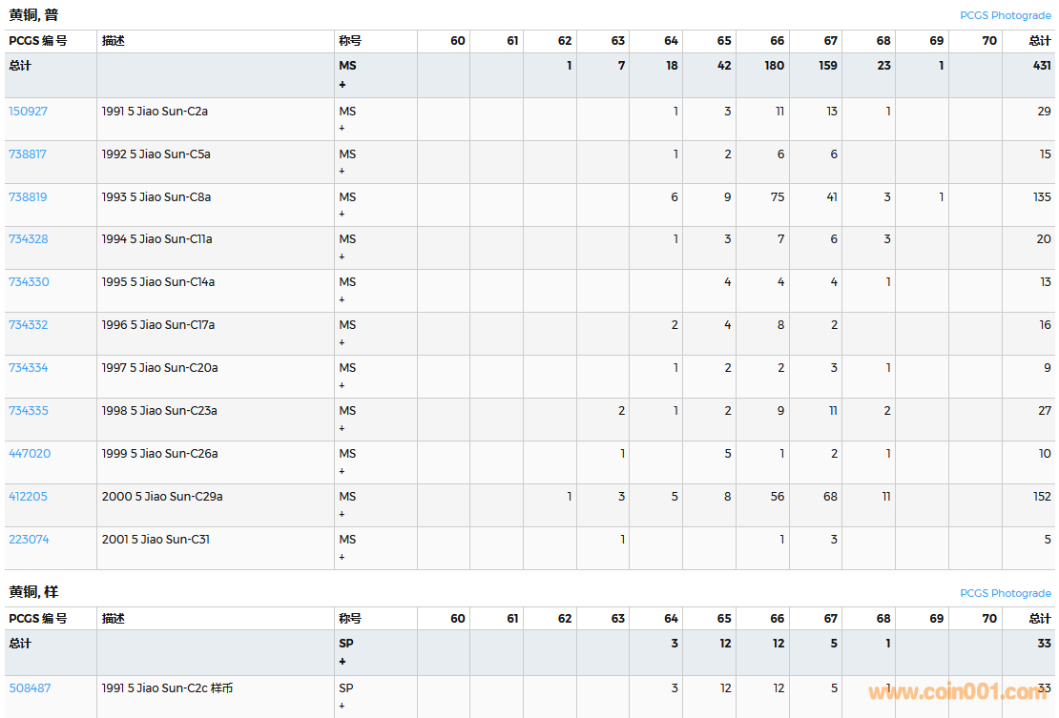Click the 描述 column header in the 黄铜, 普 table
Screen dimensions: 1059x718
click(114, 41)
